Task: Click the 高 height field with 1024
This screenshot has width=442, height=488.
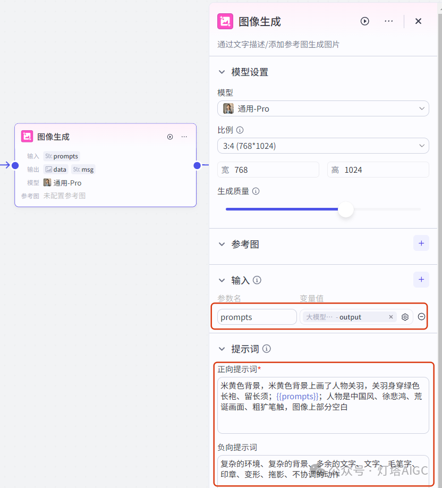Action: point(378,170)
